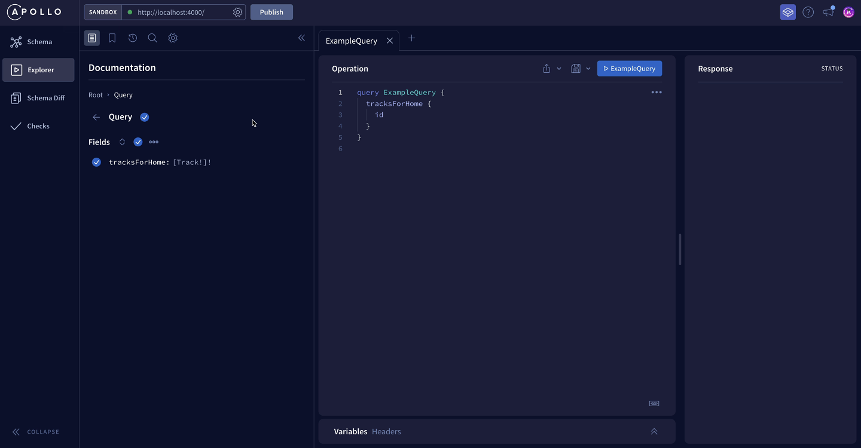Toggle select-all checkmark next to Fields

click(138, 142)
